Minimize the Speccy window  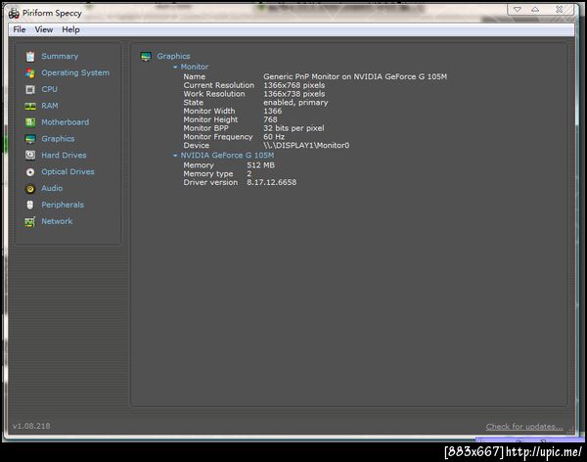point(517,10)
